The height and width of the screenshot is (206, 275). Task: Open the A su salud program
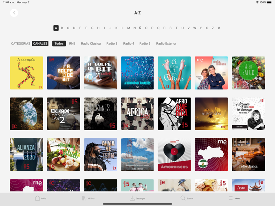coord(248,73)
